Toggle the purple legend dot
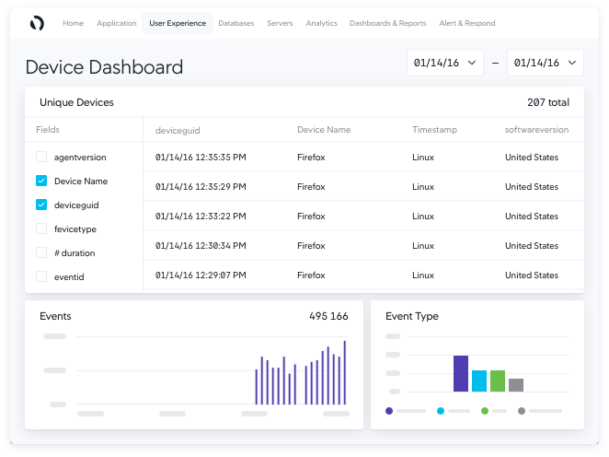 pyautogui.click(x=389, y=411)
